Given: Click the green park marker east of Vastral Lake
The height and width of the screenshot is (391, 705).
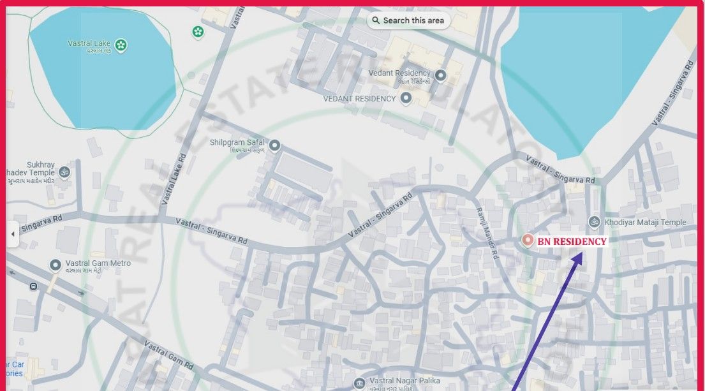Looking at the screenshot, I should click(x=198, y=31).
